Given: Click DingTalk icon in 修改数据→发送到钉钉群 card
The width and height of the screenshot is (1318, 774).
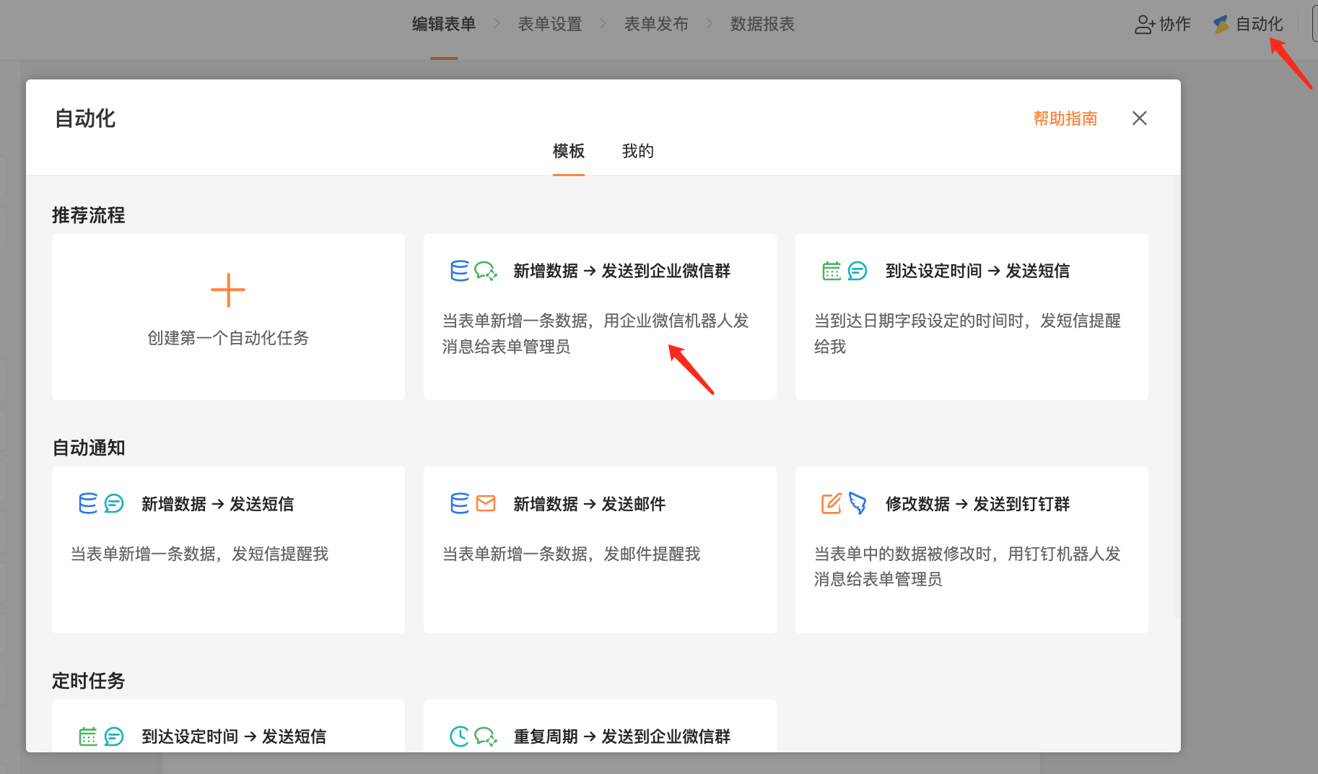Looking at the screenshot, I should [x=857, y=503].
